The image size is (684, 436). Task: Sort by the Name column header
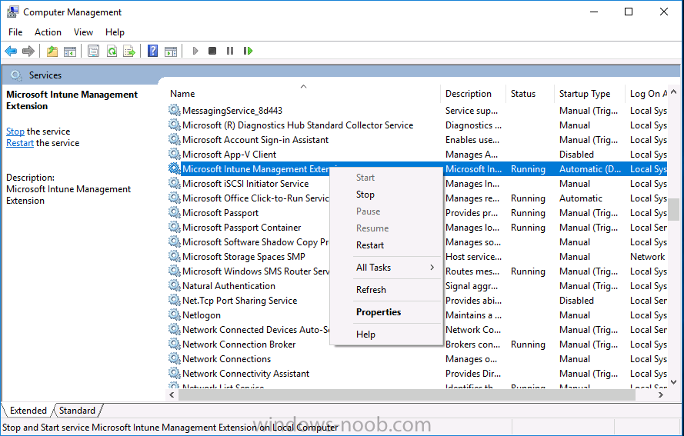coord(304,93)
